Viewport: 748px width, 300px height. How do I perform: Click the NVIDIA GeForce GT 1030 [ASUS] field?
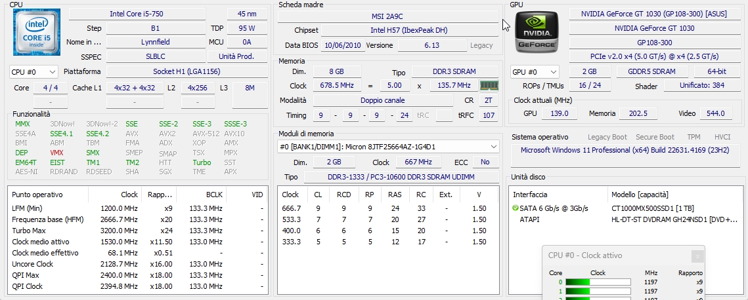[654, 14]
